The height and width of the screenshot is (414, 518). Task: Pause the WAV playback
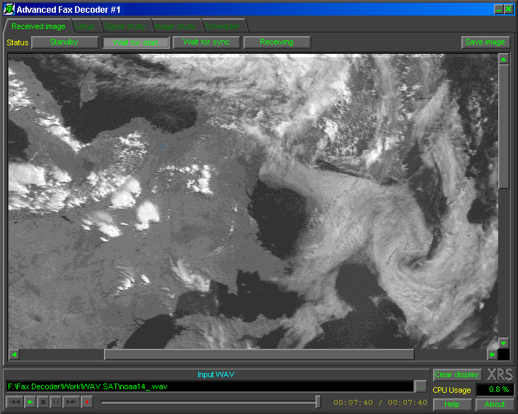coord(56,402)
